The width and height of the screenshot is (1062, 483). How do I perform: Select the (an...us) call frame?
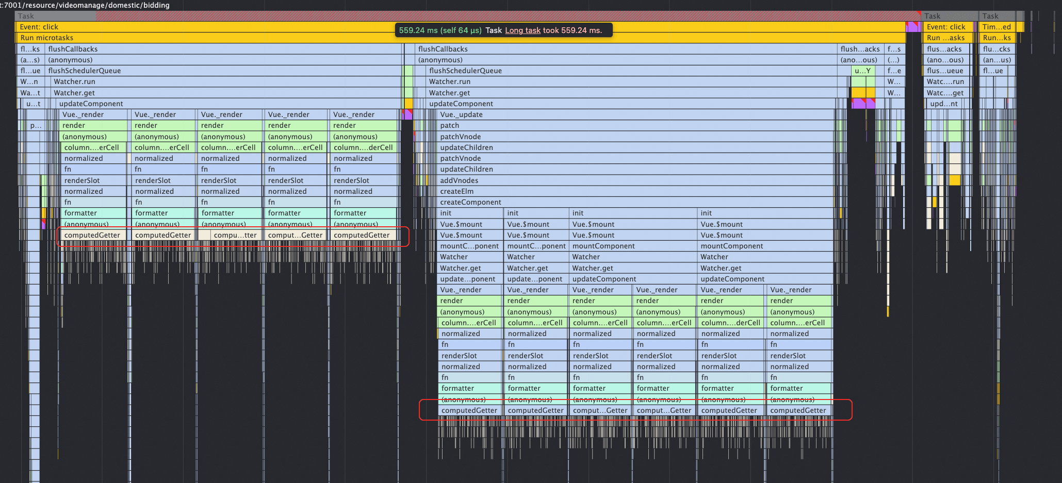997,60
